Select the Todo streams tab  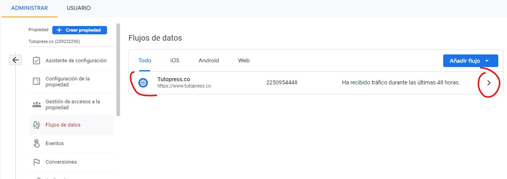click(145, 60)
